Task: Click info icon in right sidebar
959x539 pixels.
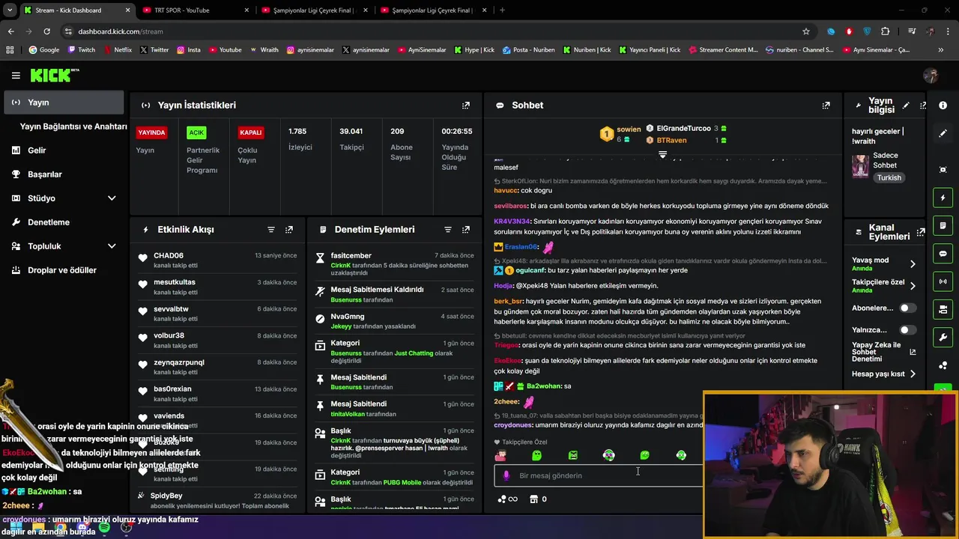Action: tap(943, 106)
